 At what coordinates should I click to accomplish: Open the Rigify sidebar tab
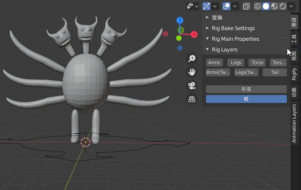pyautogui.click(x=294, y=74)
